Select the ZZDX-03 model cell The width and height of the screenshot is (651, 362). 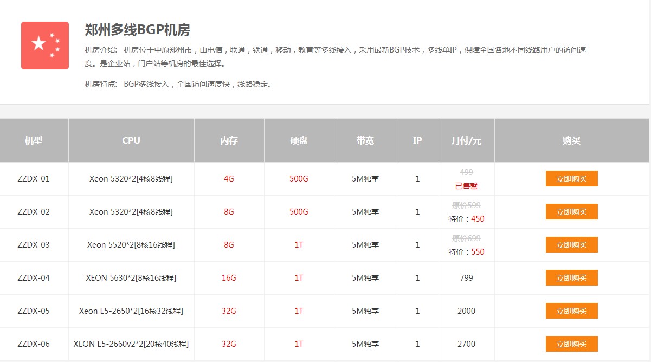click(x=34, y=245)
